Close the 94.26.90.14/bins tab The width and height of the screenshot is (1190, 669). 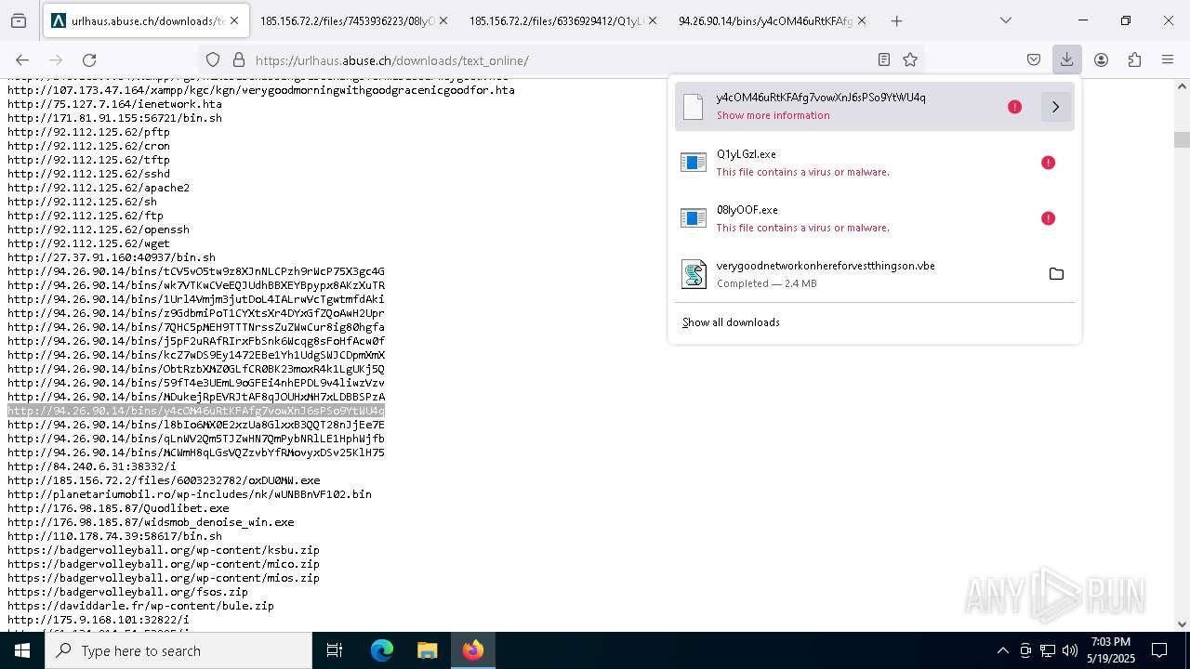[x=862, y=20]
